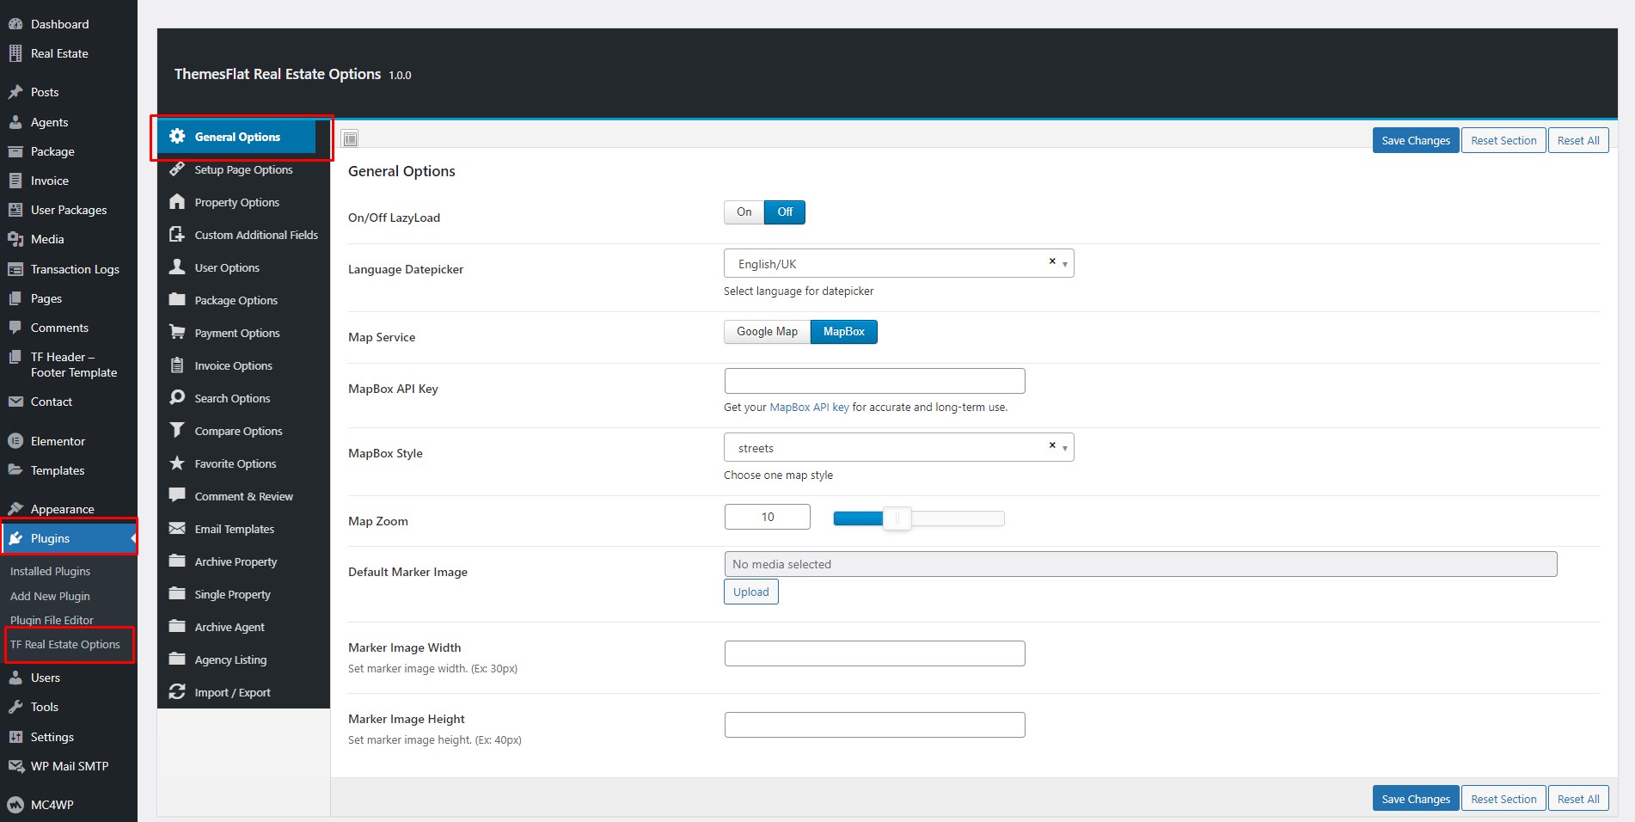The height and width of the screenshot is (822, 1635).
Task: Select Google Map as map service
Action: (x=767, y=332)
